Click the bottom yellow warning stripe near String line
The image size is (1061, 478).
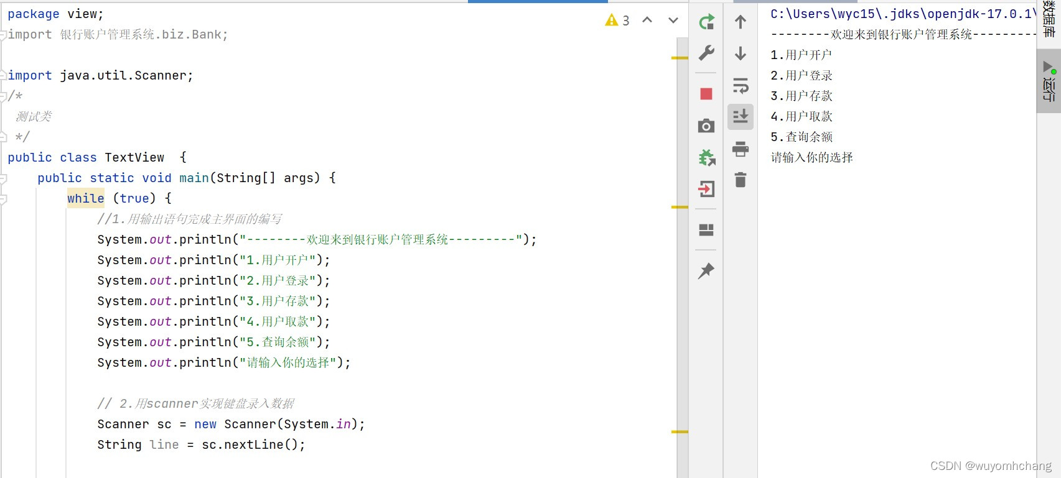[680, 431]
